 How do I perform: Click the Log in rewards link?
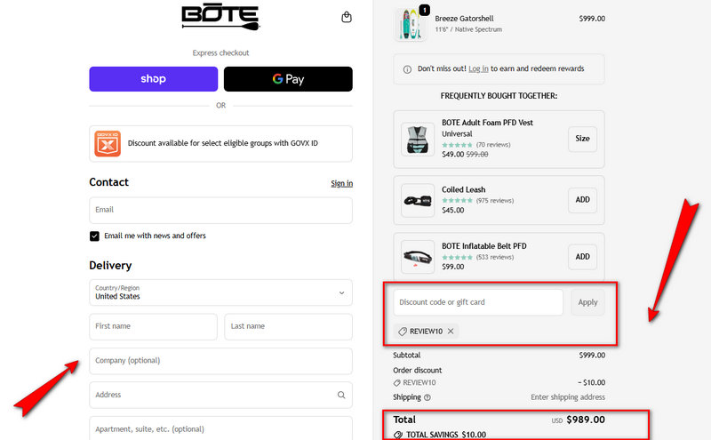click(x=478, y=68)
